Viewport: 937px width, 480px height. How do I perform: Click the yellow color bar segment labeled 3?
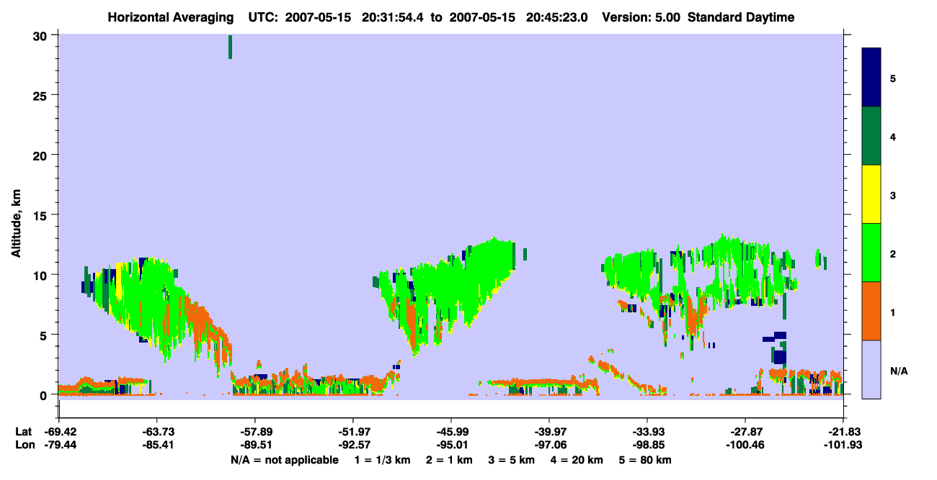coord(871,194)
